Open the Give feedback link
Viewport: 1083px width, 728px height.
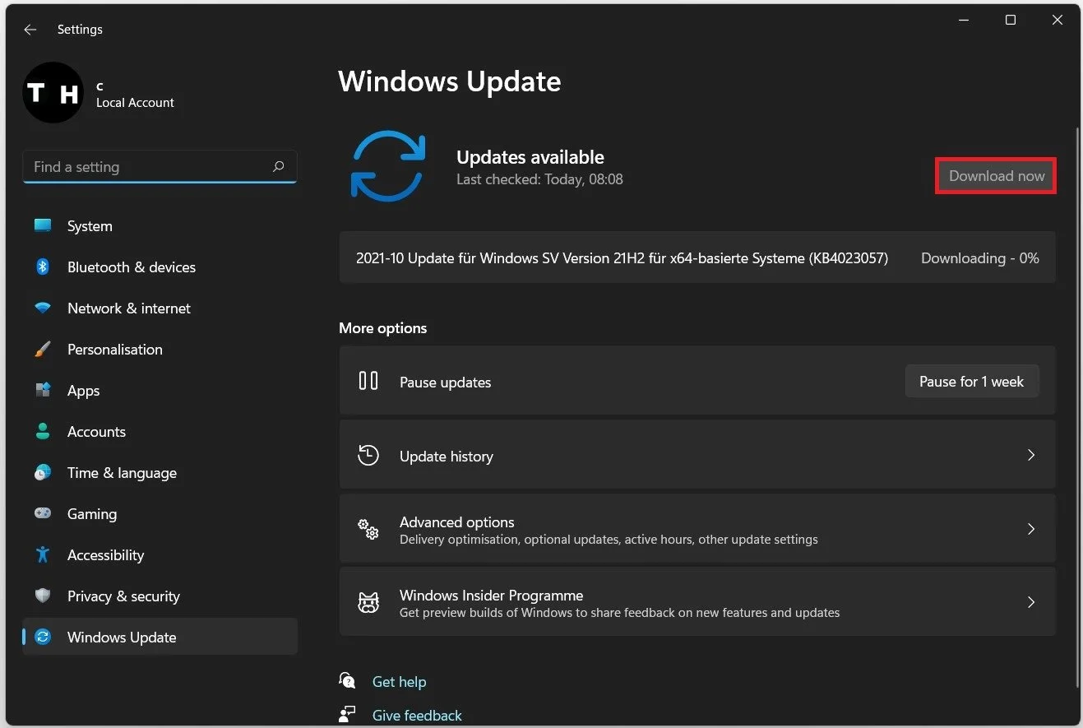click(x=417, y=715)
